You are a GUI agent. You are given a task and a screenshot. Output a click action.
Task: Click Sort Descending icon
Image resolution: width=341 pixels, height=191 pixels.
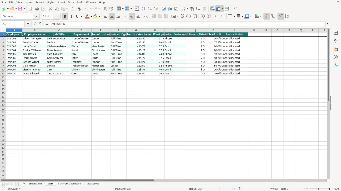tap(149, 9)
